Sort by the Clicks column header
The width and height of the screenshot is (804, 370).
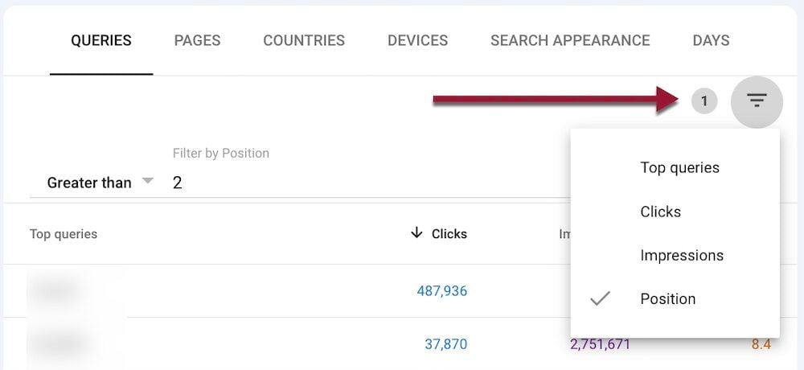449,234
